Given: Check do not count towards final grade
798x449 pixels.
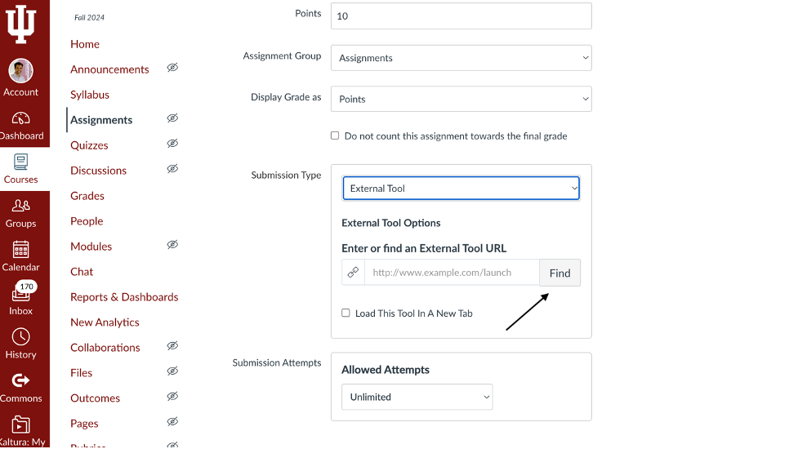Looking at the screenshot, I should point(335,136).
